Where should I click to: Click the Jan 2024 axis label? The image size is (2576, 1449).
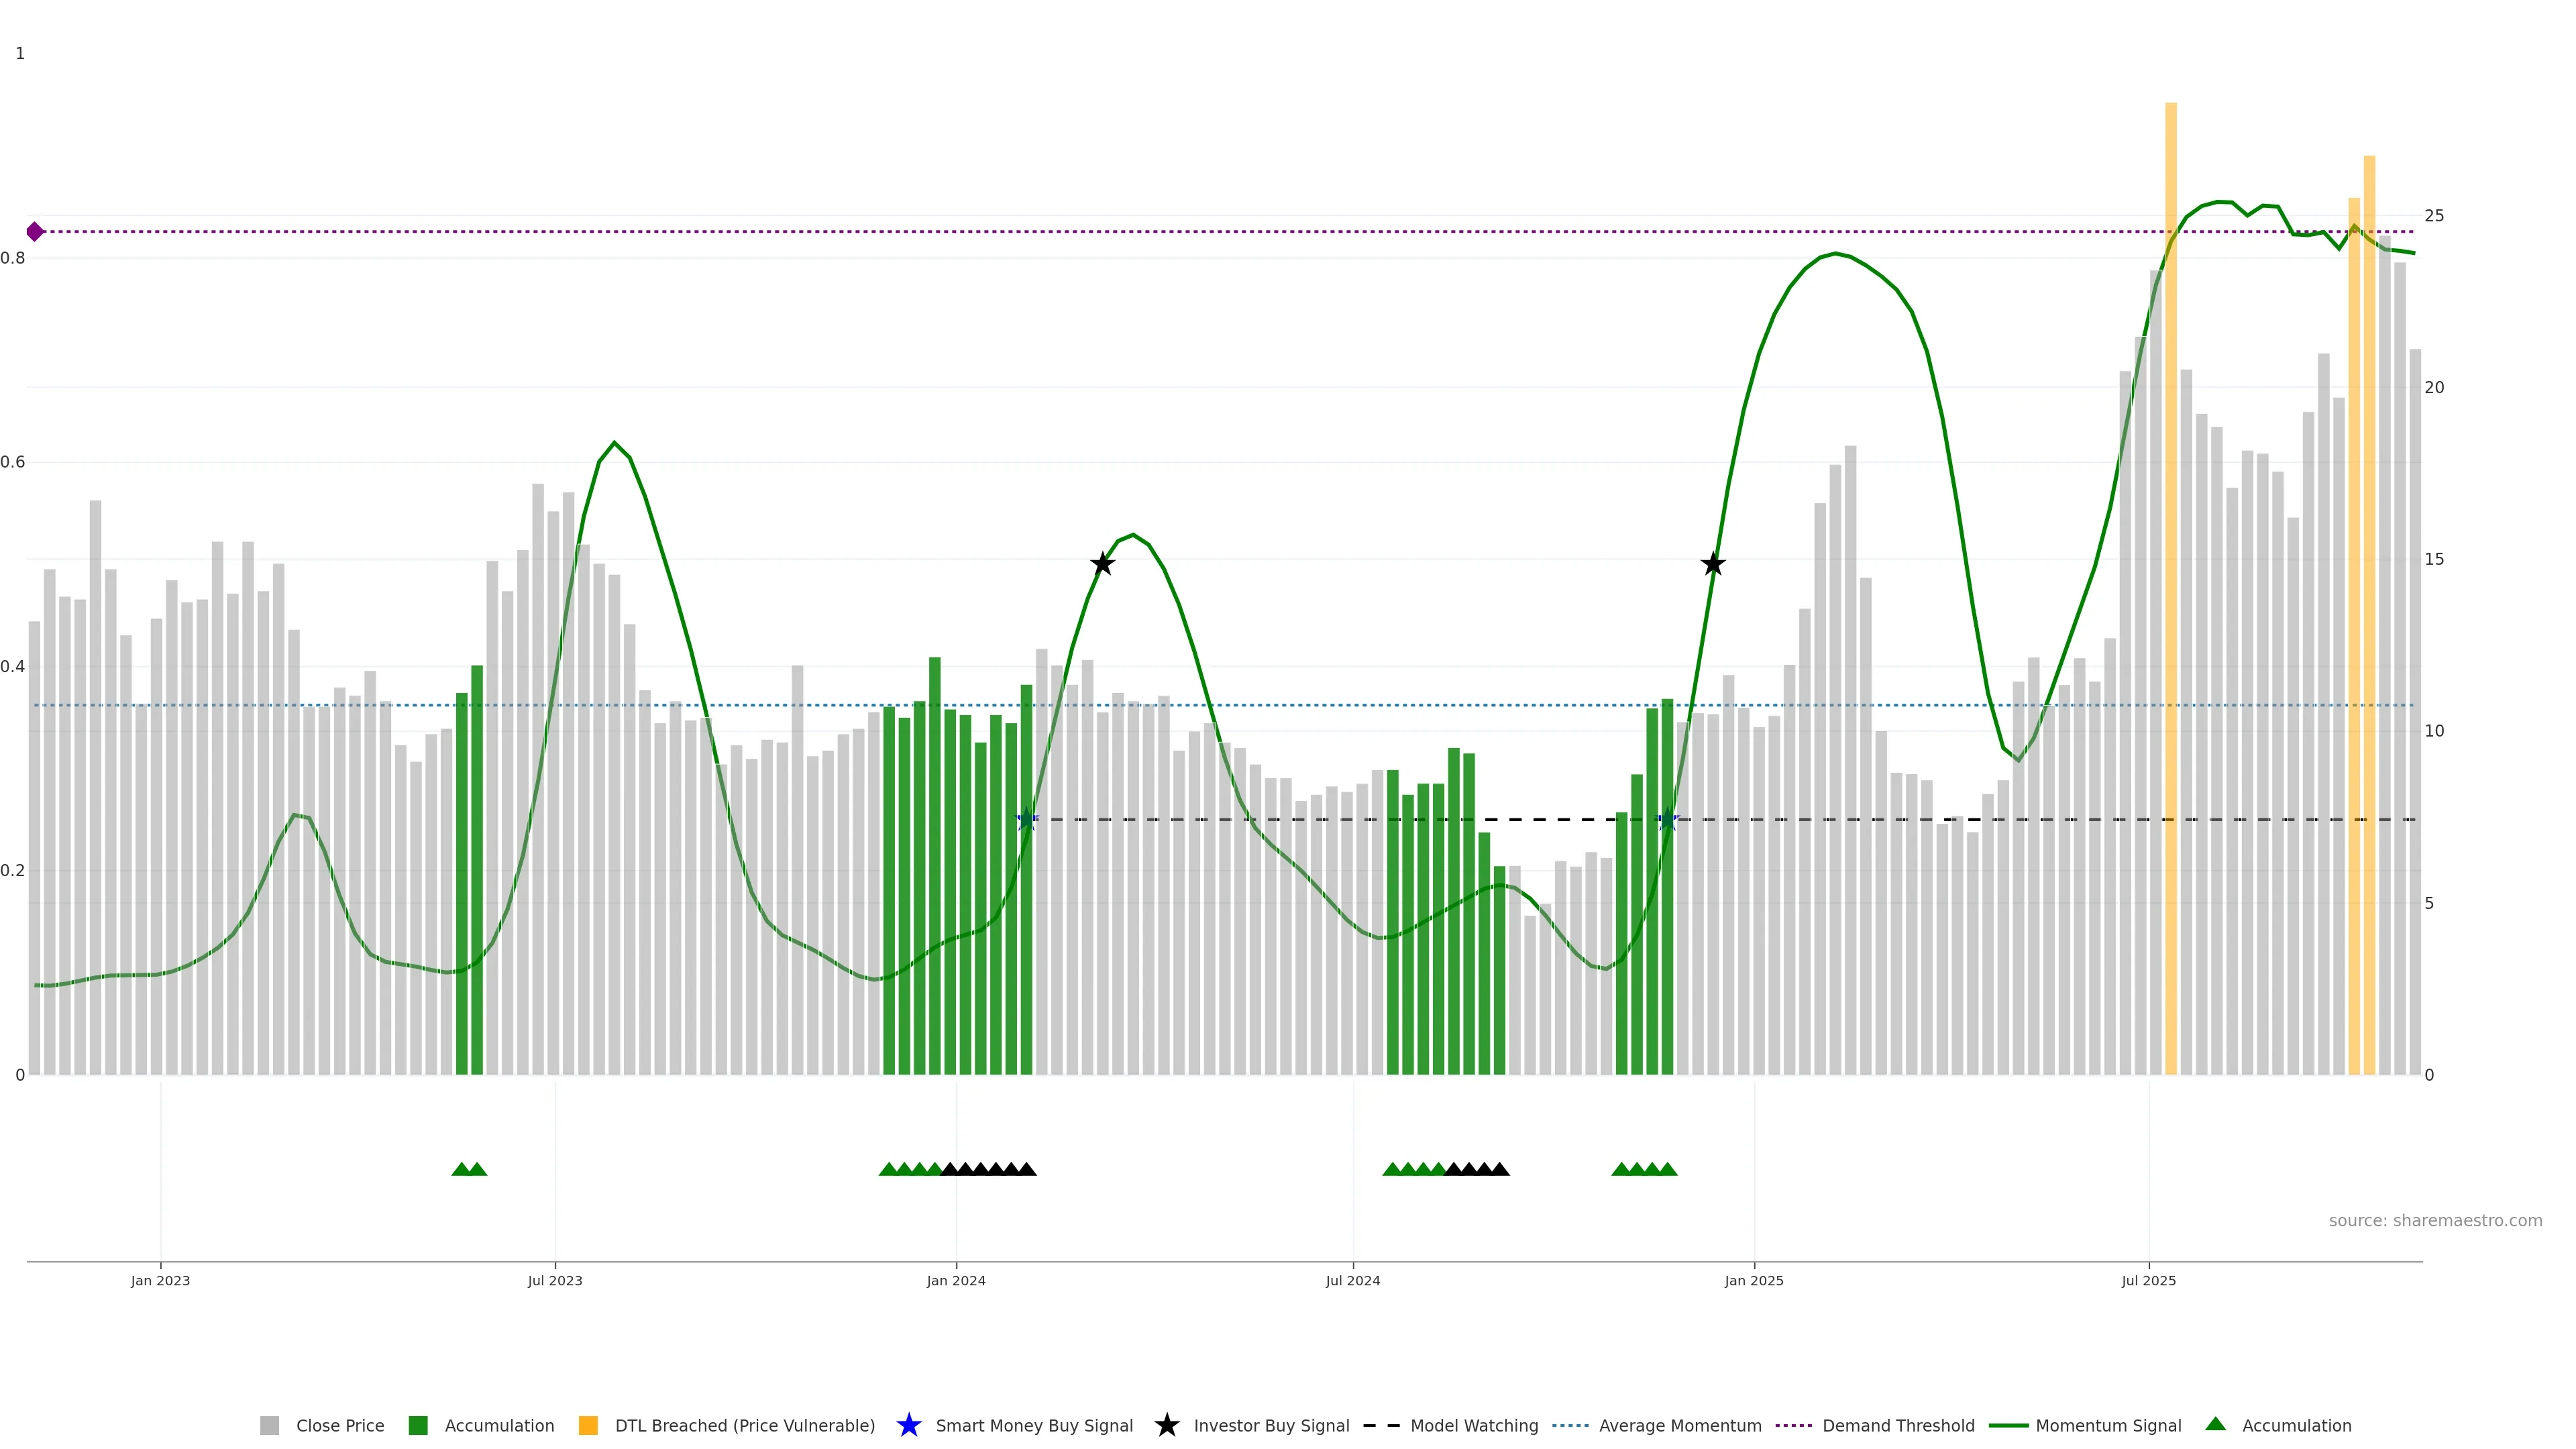pyautogui.click(x=955, y=1281)
